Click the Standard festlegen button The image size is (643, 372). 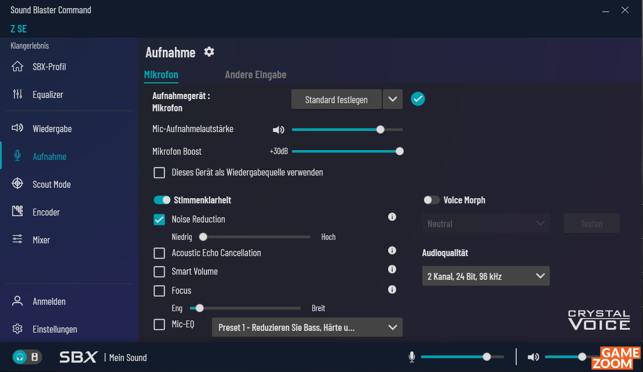[336, 99]
